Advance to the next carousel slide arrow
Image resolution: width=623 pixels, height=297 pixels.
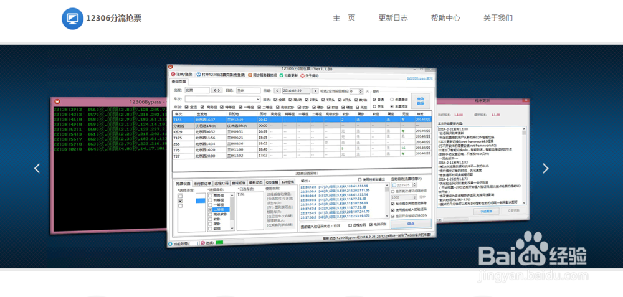tap(546, 169)
